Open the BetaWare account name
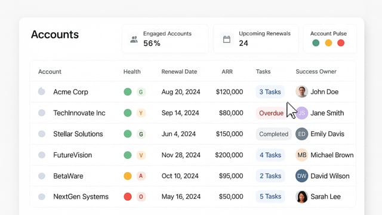 click(68, 176)
